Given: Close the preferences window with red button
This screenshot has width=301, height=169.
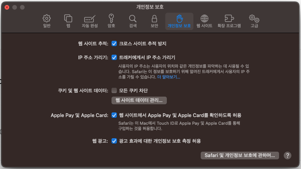Looking at the screenshot, I should tap(7, 7).
